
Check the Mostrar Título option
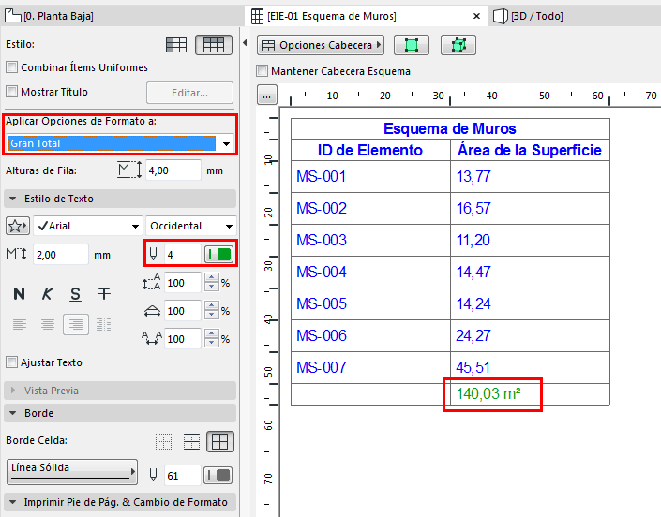click(x=12, y=92)
